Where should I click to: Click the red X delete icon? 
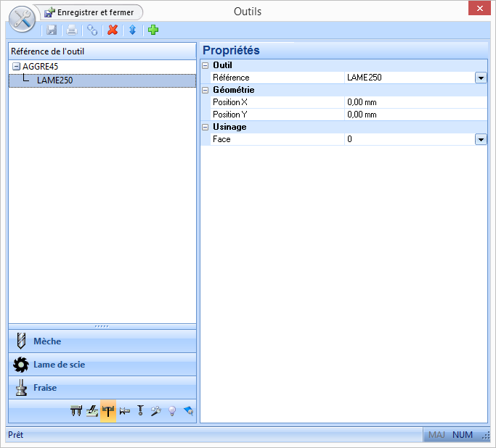[x=112, y=30]
